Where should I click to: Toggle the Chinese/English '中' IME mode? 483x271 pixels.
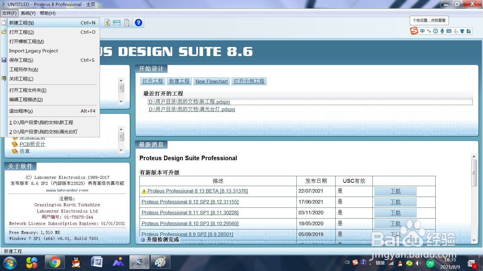[x=422, y=31]
